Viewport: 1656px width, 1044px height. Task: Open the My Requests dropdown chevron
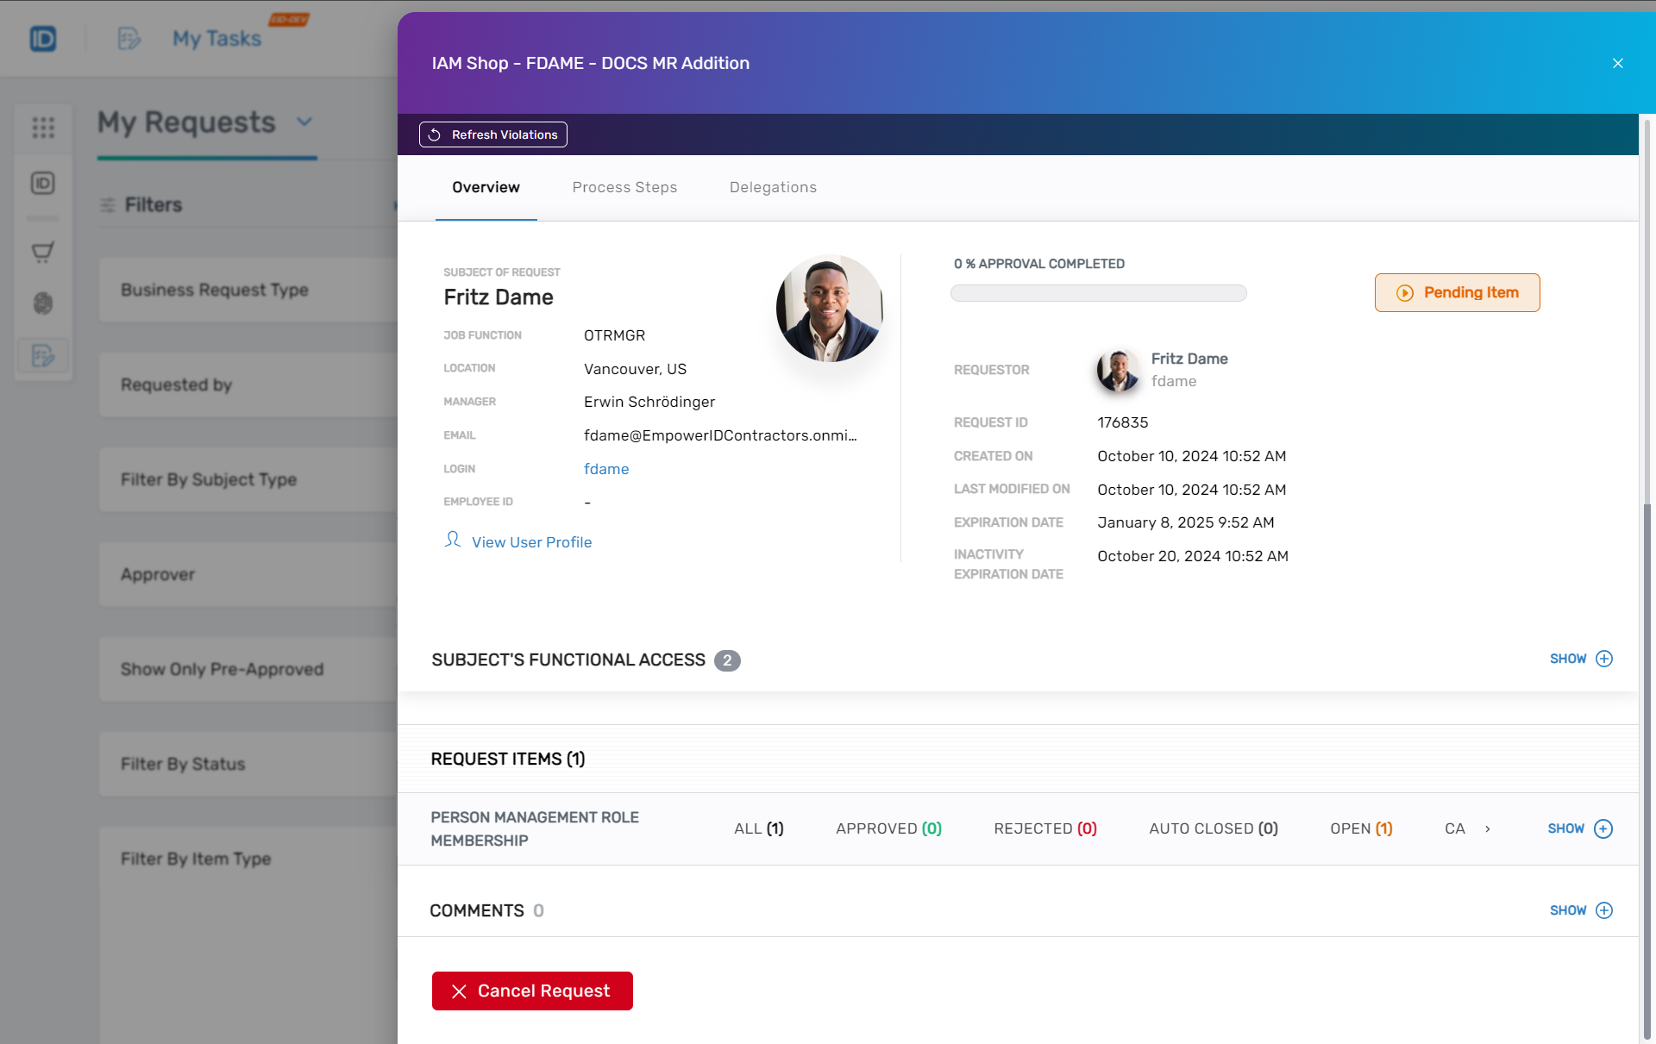point(304,122)
